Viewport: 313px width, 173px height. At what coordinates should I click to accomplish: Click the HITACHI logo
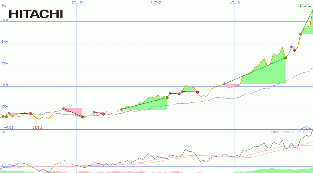[x=36, y=14]
